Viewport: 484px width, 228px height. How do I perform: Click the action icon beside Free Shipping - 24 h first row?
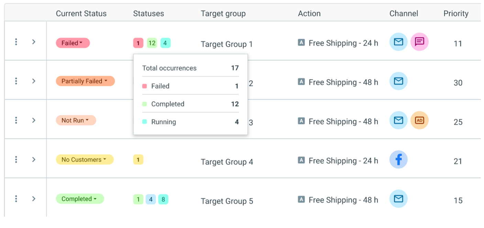pyautogui.click(x=301, y=43)
